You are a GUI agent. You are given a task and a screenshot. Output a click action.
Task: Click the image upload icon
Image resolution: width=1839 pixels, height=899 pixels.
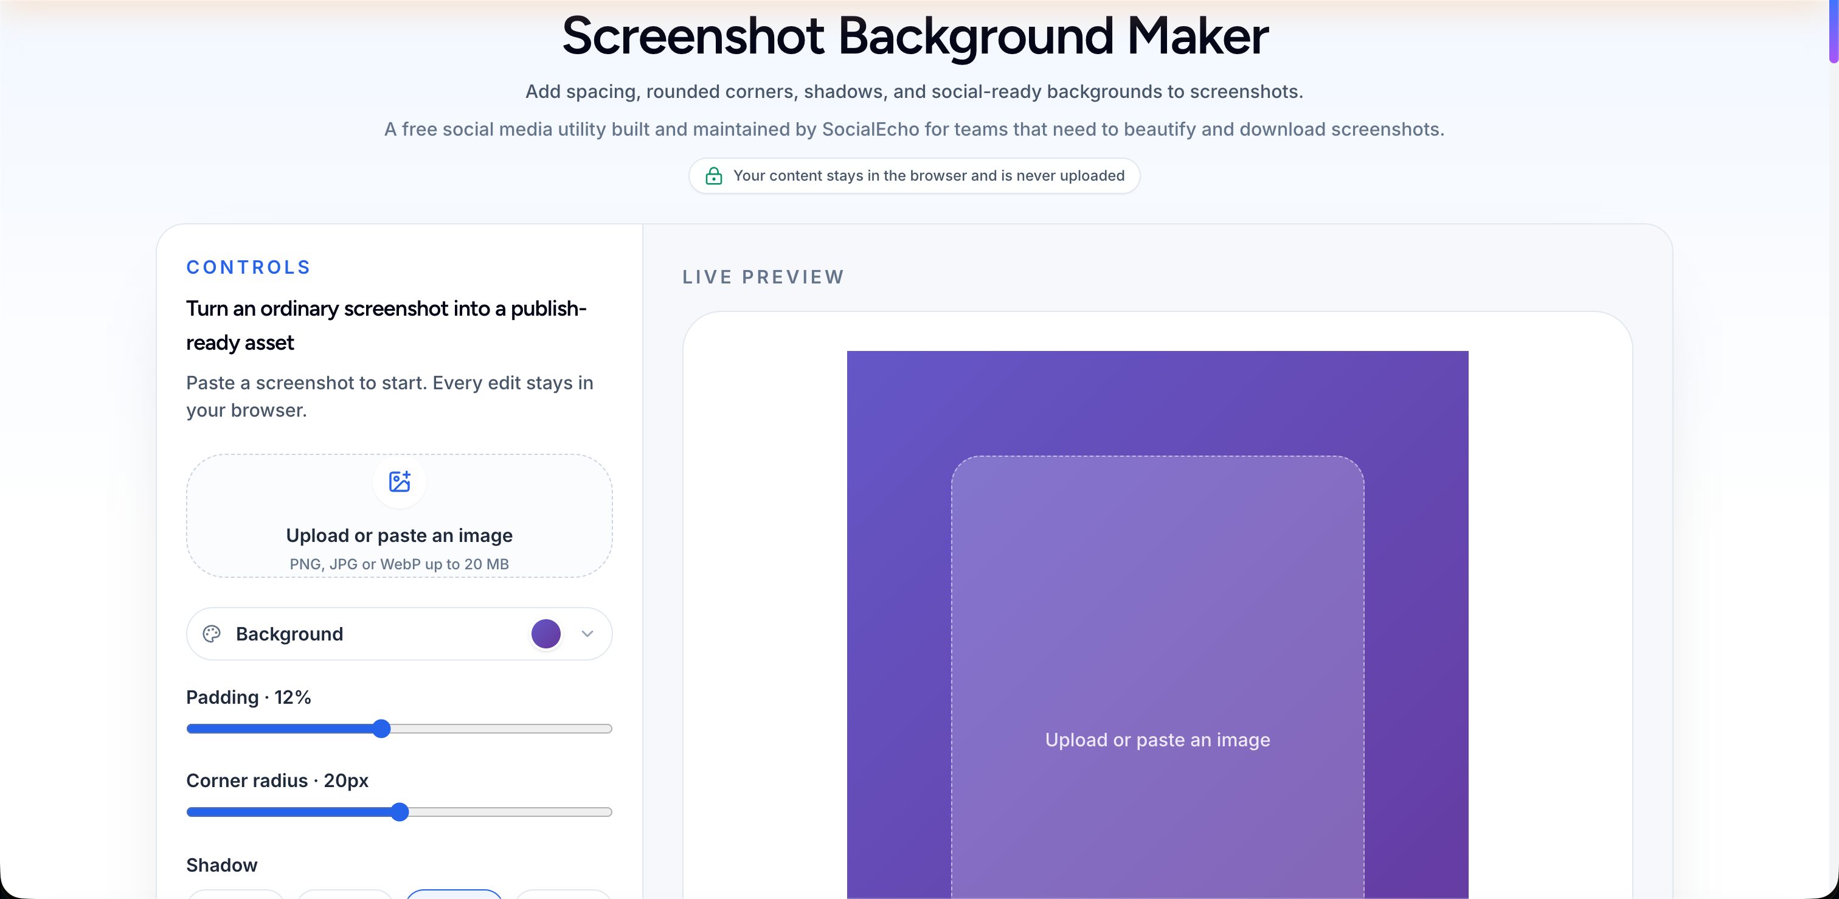399,481
